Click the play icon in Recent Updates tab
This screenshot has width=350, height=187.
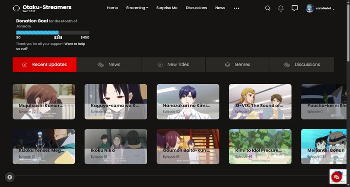tap(25, 65)
